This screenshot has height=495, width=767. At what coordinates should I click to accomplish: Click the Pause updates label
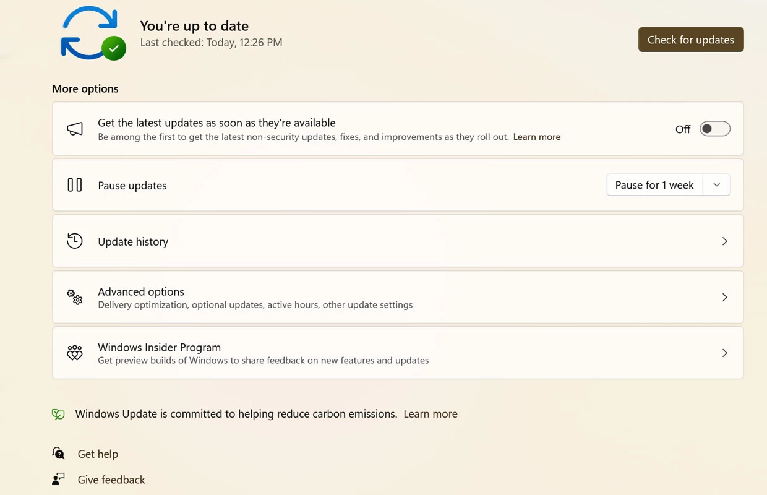coord(132,186)
